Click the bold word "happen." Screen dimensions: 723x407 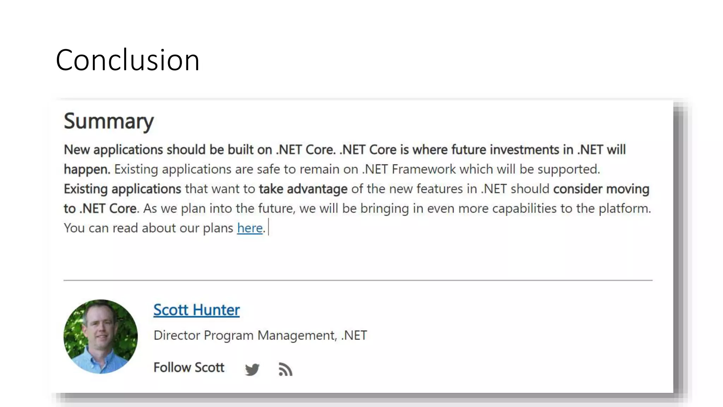click(x=87, y=170)
